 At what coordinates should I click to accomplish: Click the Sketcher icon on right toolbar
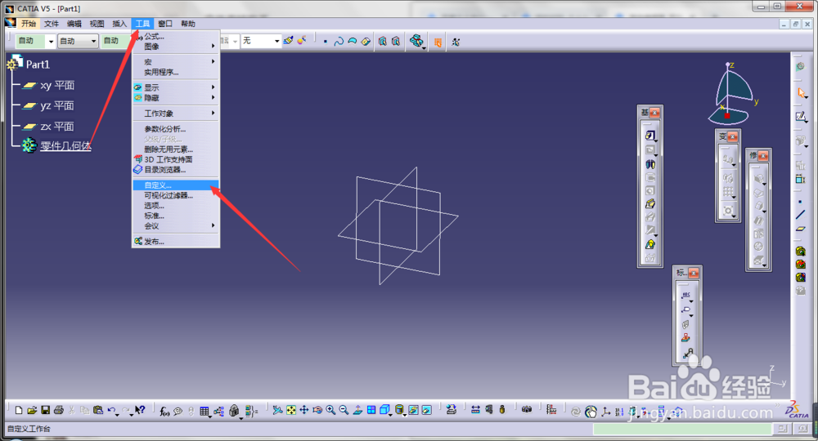coord(800,117)
